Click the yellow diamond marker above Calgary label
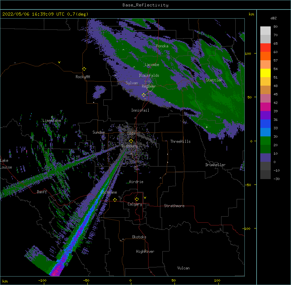Image resolution: width=291 pixels, height=285 pixels. coord(137,199)
